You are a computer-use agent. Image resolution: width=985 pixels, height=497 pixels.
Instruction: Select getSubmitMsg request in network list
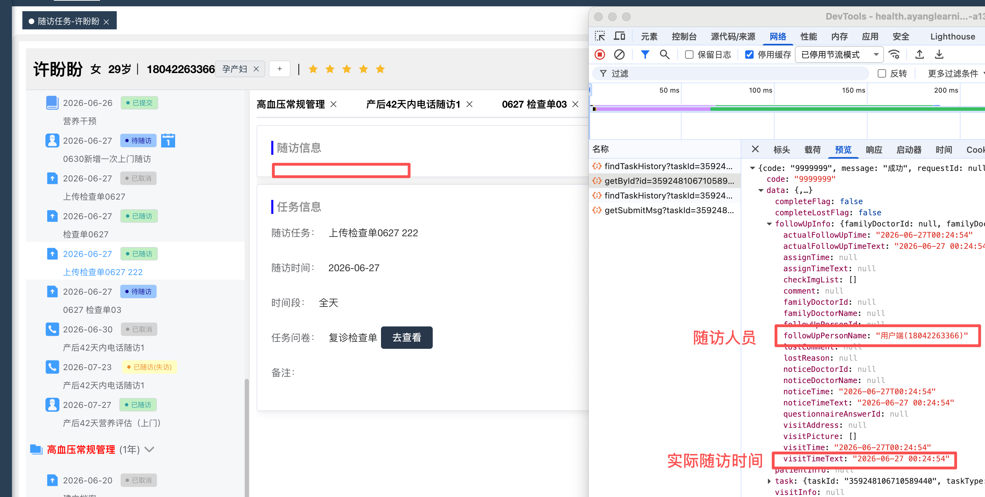click(x=665, y=210)
